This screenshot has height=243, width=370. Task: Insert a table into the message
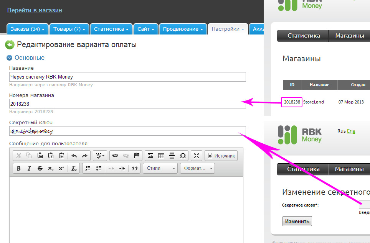point(161,156)
